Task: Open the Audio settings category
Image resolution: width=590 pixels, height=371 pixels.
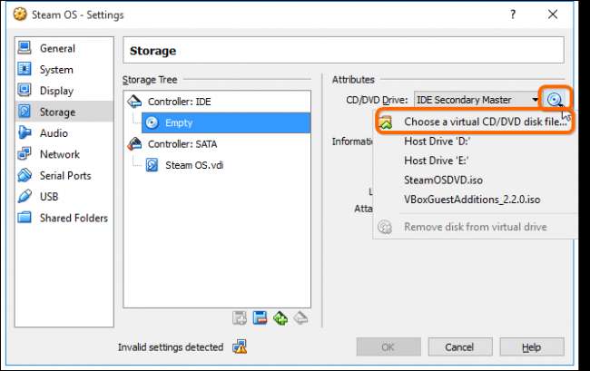Action: (54, 133)
